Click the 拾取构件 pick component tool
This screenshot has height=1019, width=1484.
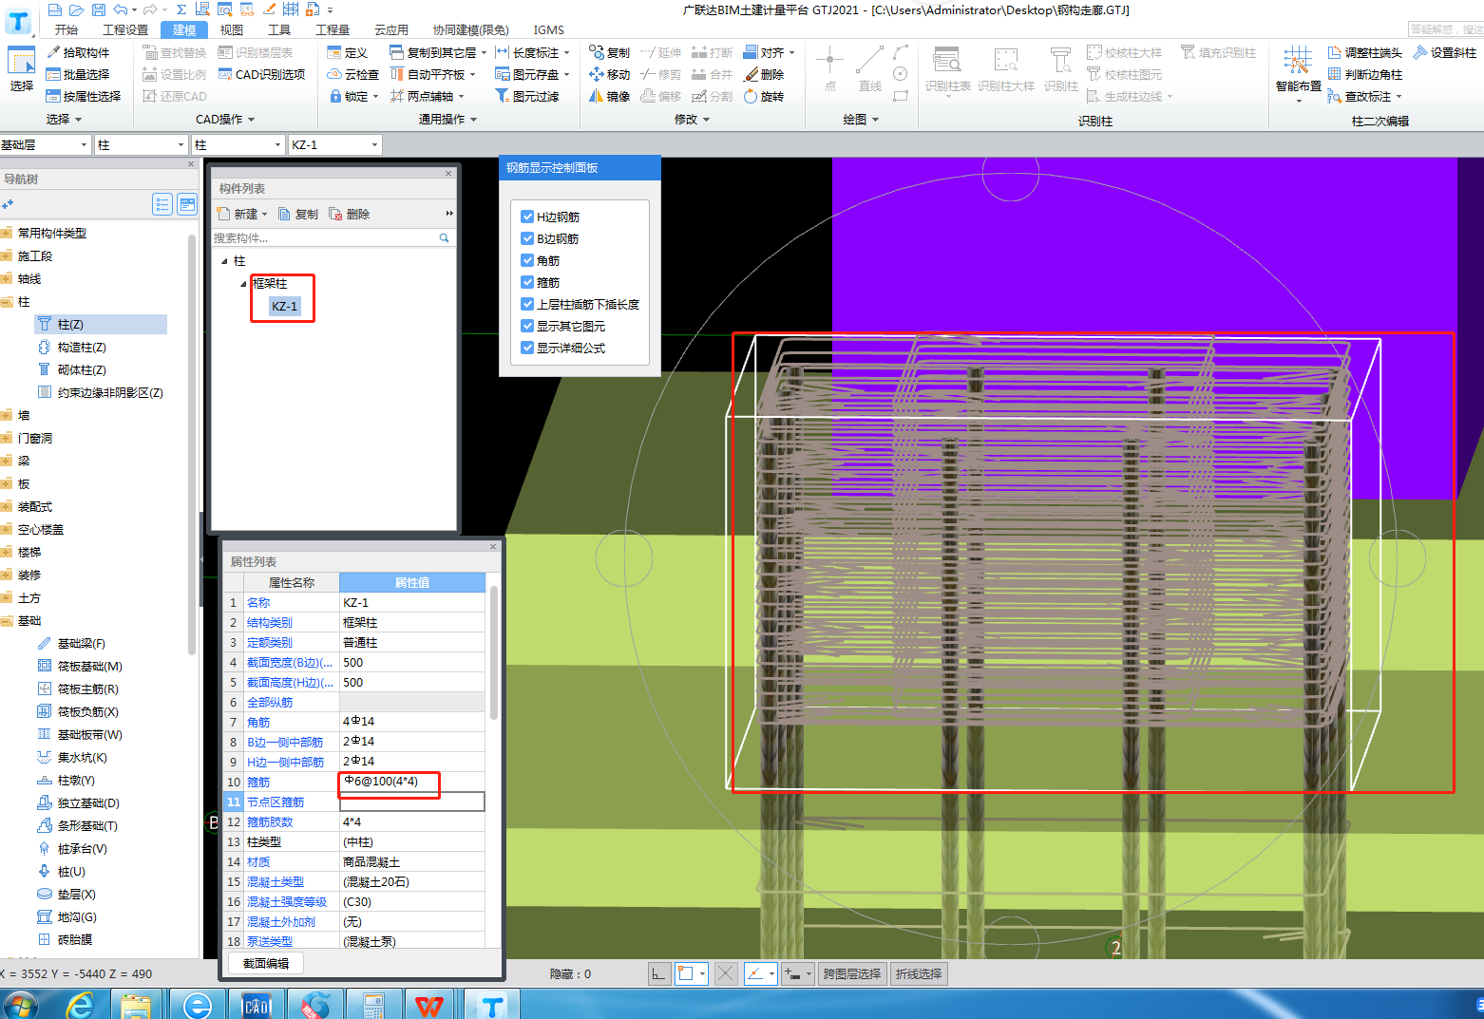(x=78, y=52)
